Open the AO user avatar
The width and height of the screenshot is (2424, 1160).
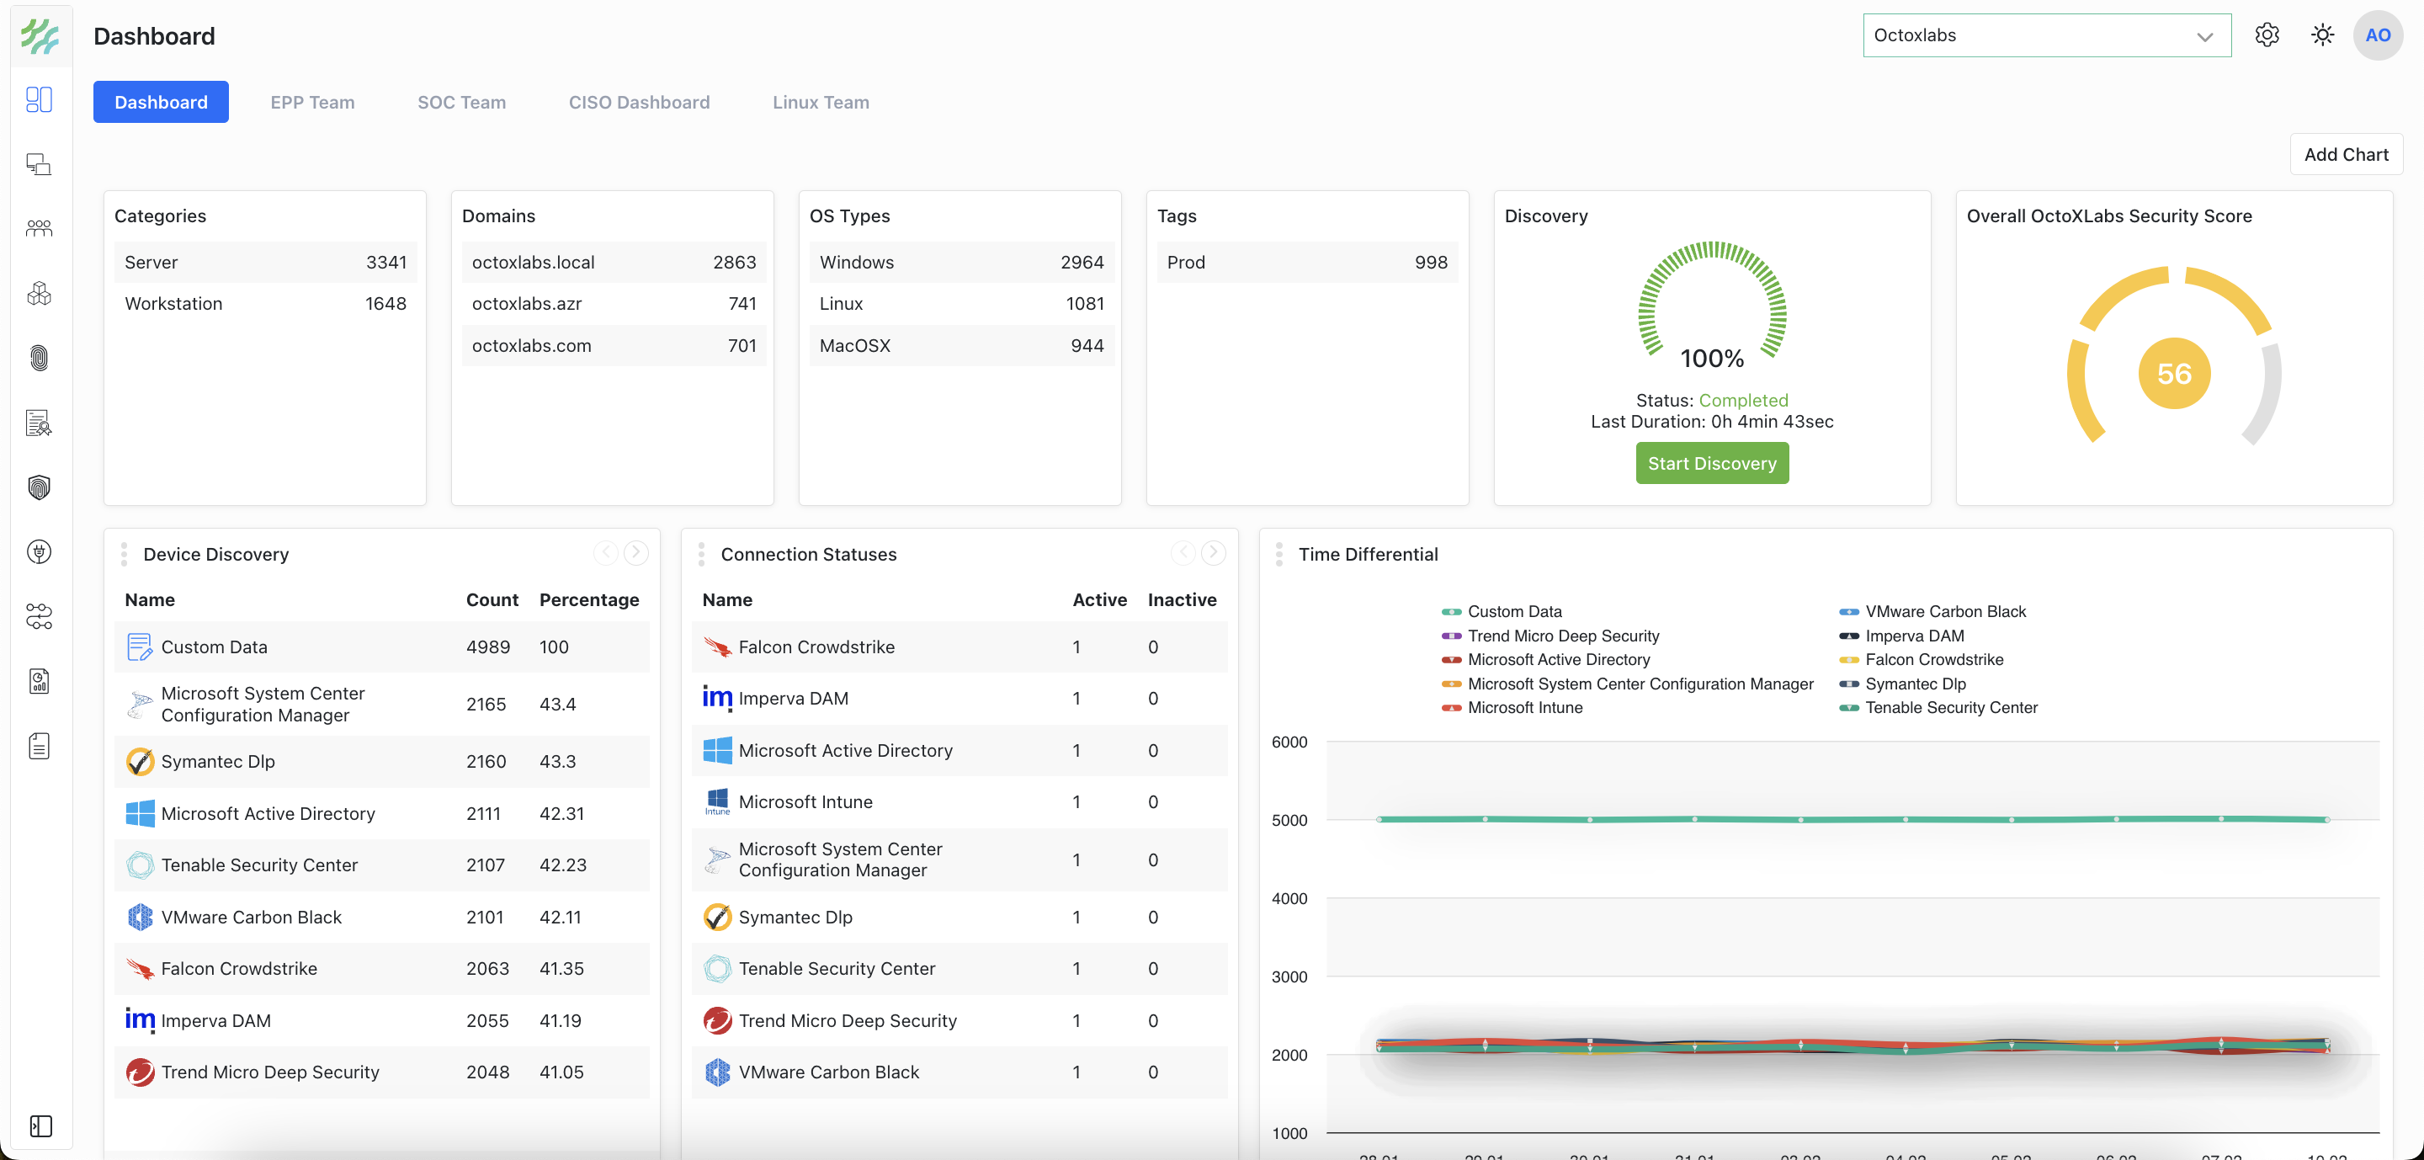pos(2377,35)
